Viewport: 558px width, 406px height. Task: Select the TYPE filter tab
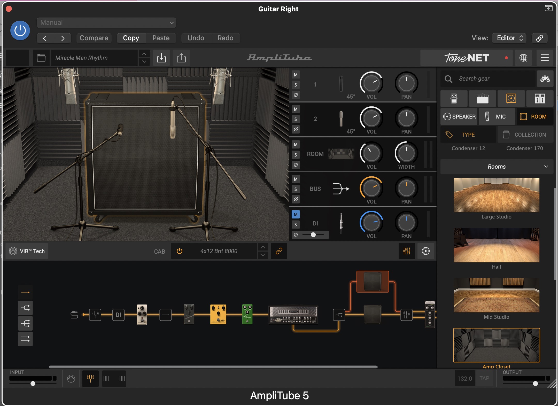coord(468,135)
